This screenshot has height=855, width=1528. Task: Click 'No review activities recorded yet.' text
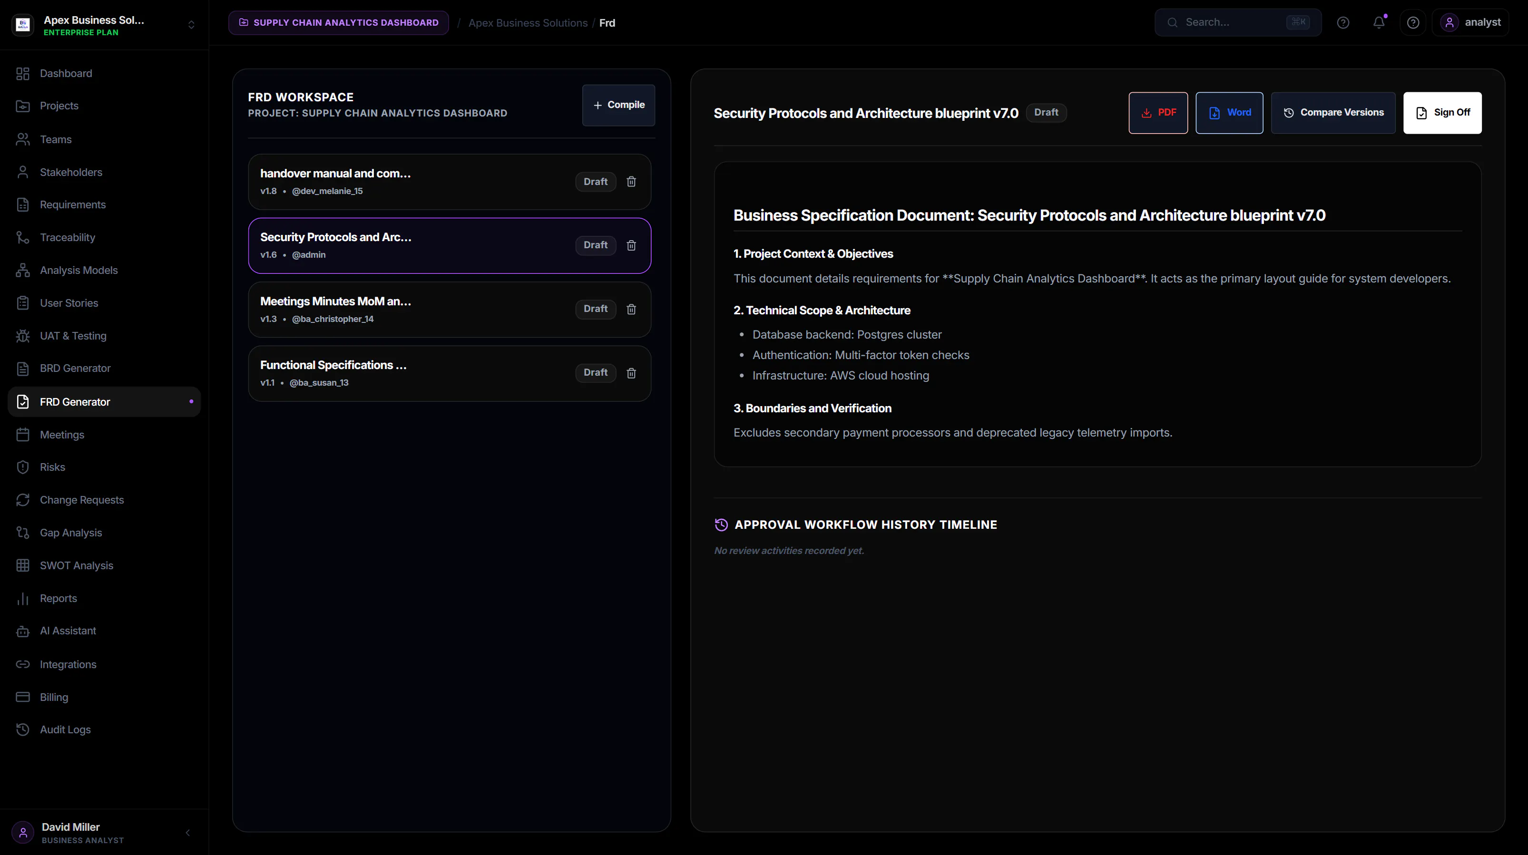(789, 551)
